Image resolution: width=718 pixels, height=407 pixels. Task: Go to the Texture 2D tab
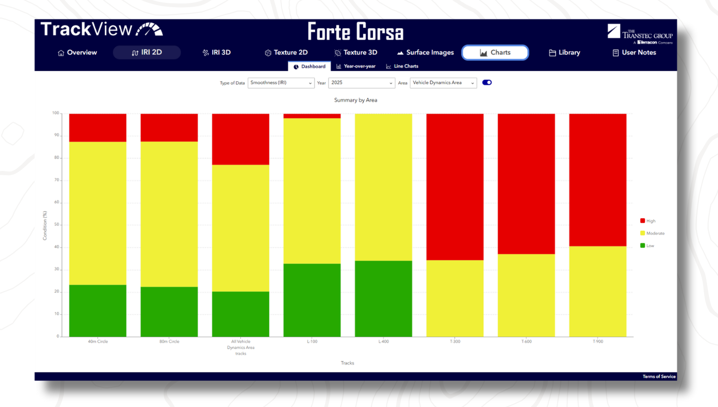tap(286, 53)
